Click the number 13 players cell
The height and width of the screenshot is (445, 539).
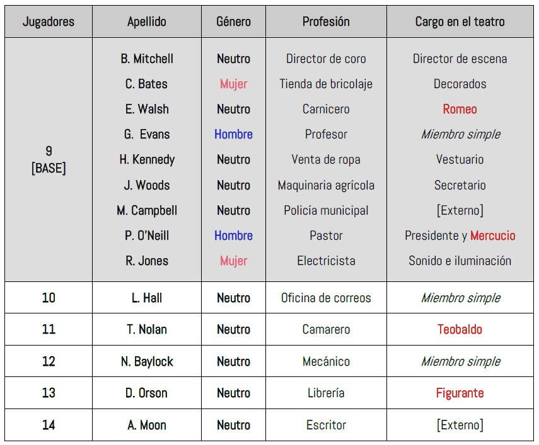(x=49, y=393)
